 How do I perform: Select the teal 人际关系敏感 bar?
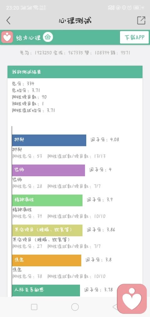(46, 290)
